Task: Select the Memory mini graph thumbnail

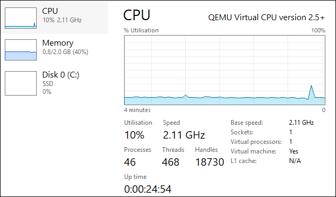Action: coord(21,50)
